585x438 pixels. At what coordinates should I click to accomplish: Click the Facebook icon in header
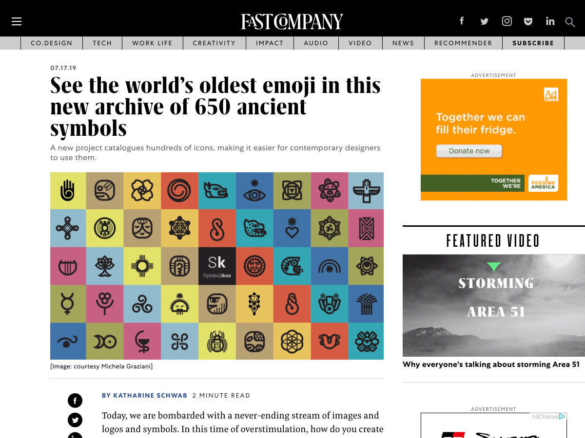[462, 21]
